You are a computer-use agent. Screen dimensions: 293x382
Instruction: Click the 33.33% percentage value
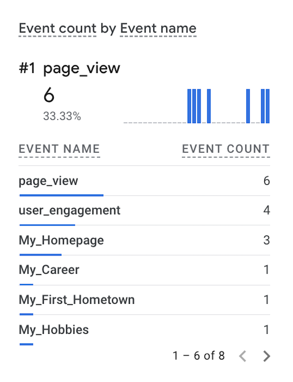tap(62, 116)
